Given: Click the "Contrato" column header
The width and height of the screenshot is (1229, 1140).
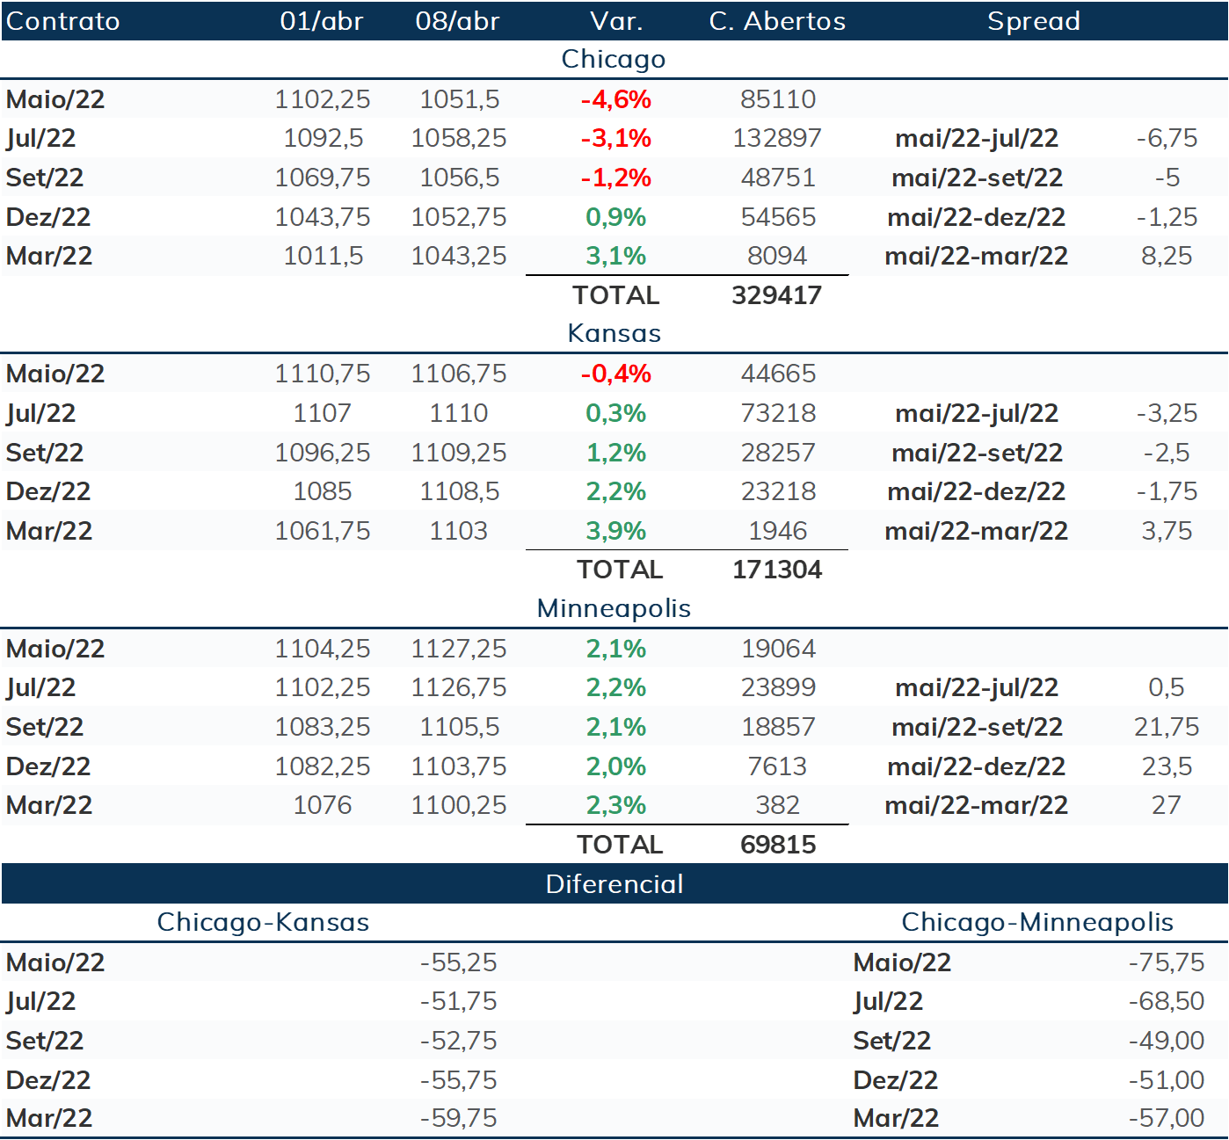Looking at the screenshot, I should [62, 21].
